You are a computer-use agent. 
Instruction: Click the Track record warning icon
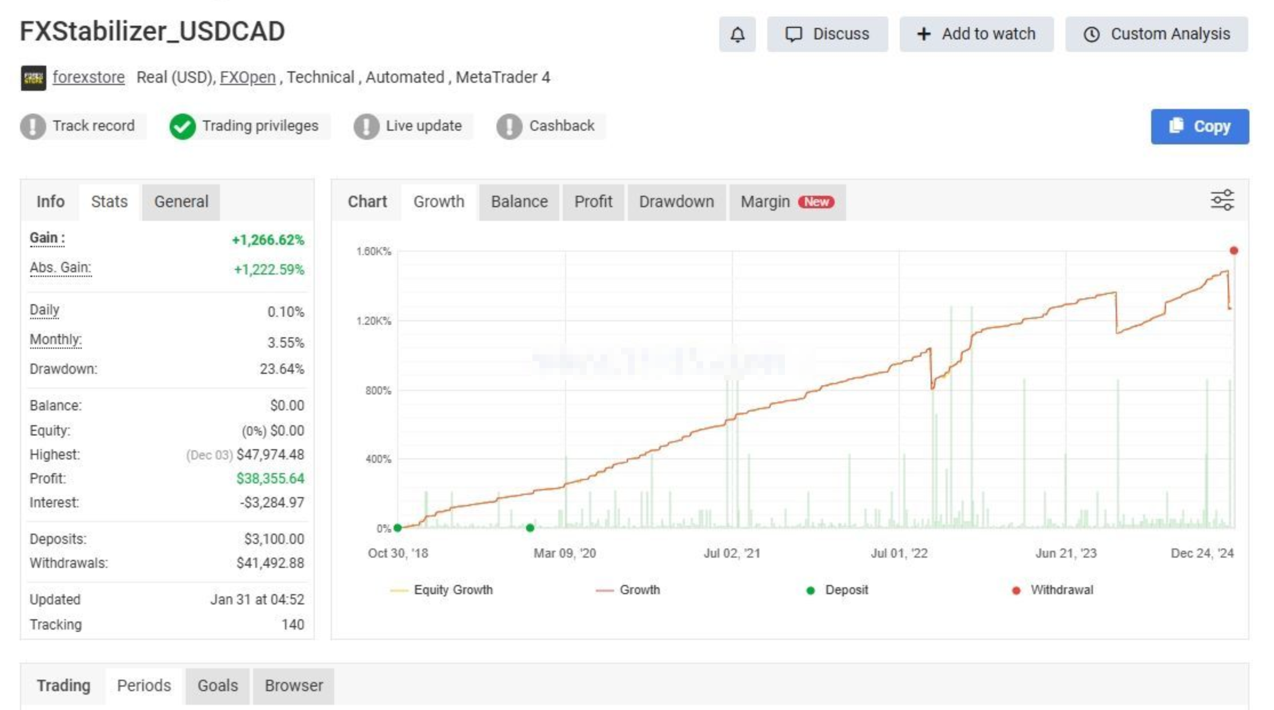[x=33, y=126]
